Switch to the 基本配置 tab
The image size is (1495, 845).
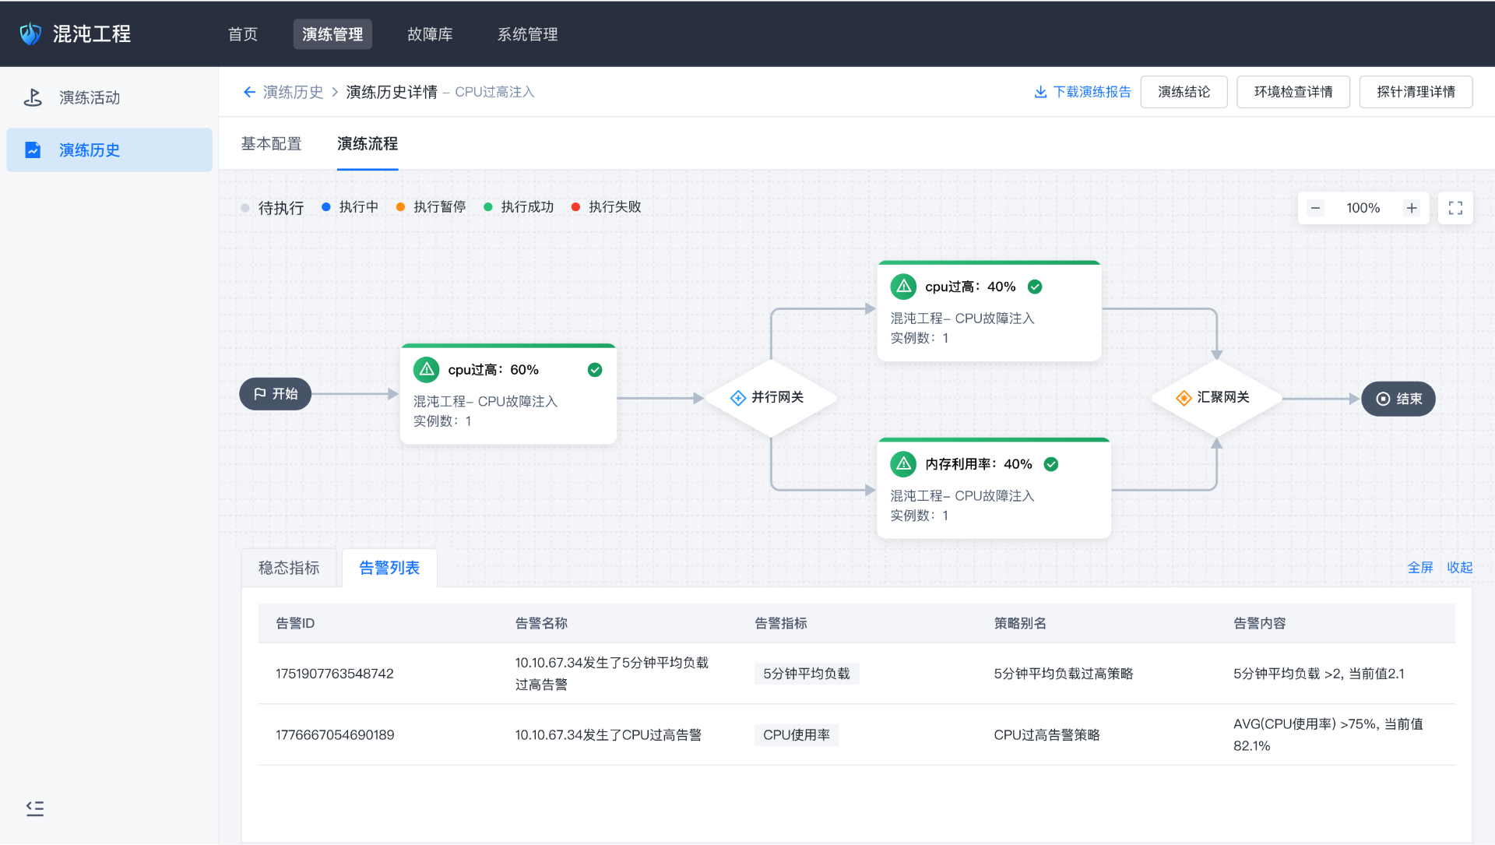coord(271,144)
